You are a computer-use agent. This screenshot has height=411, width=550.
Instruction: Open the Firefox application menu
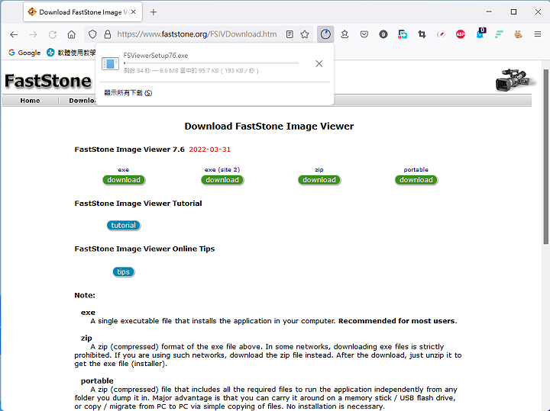tap(537, 34)
